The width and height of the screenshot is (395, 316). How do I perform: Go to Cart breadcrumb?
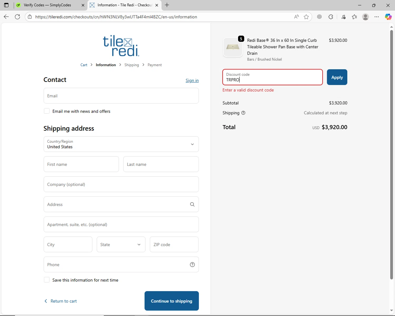pos(84,65)
